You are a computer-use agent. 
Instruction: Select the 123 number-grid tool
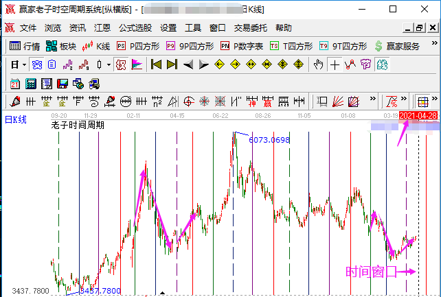point(283,102)
